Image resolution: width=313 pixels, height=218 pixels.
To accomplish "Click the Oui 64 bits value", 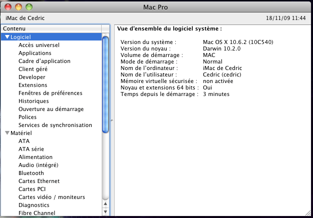I will tap(207, 87).
